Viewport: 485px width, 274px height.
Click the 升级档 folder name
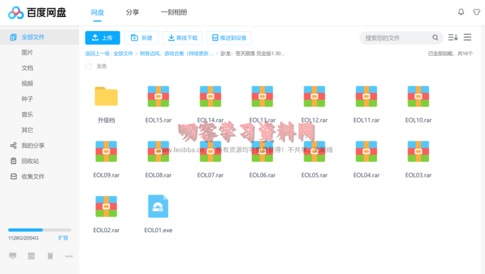pos(106,120)
